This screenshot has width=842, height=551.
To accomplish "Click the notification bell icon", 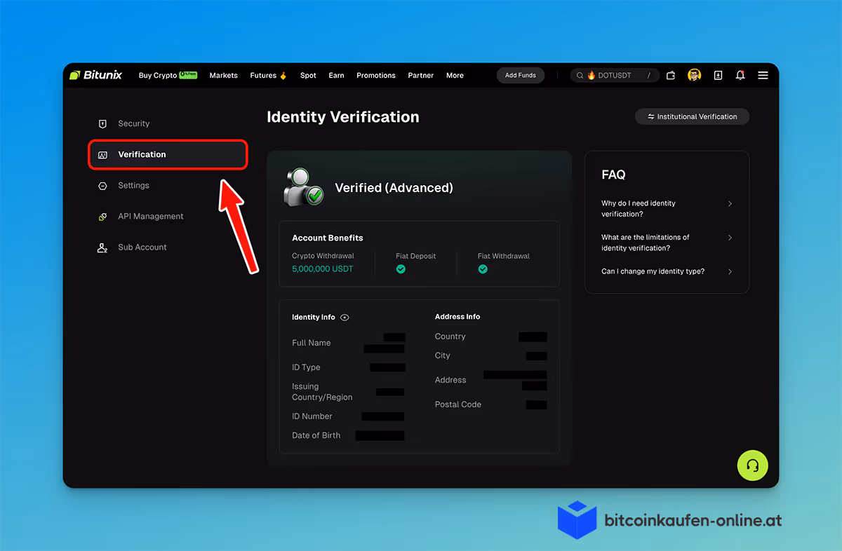I will (x=740, y=75).
